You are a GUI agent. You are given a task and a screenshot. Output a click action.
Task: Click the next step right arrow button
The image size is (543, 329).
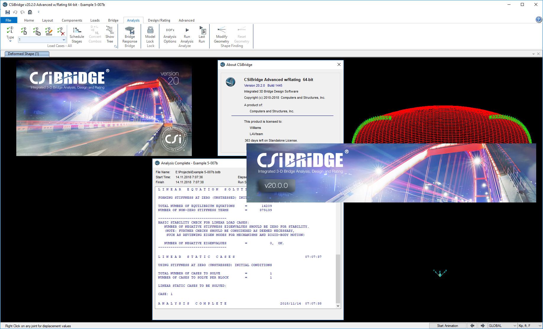[x=483, y=326]
